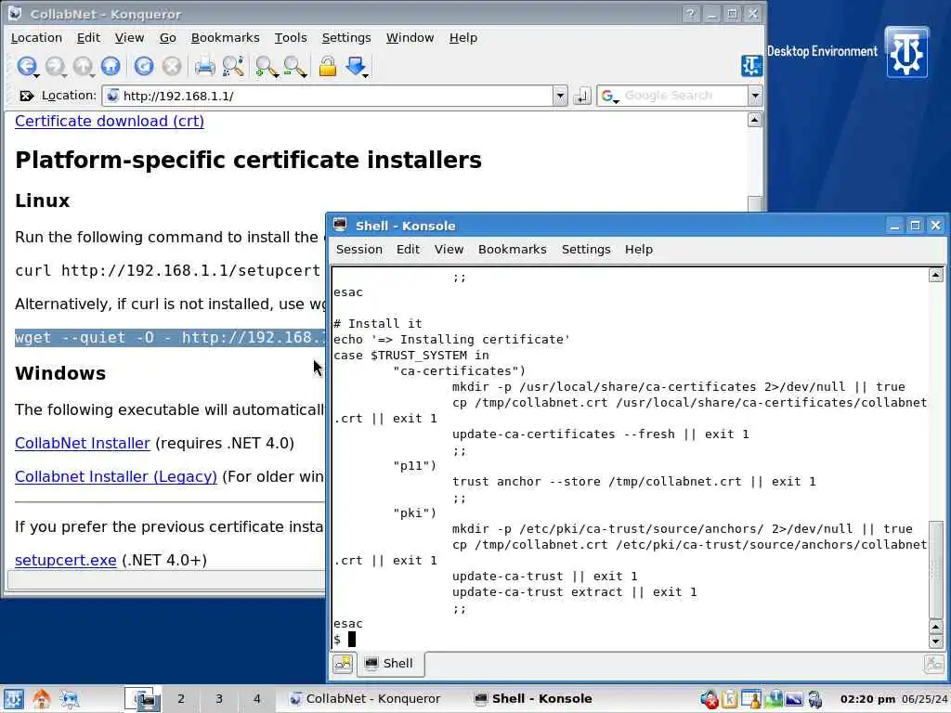Click the 'Platform-specific certificate installers' heading

click(248, 160)
